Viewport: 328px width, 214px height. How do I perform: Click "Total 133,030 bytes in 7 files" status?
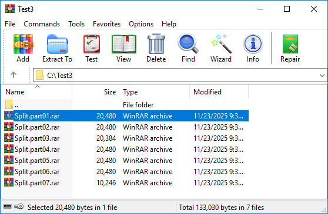coord(222,208)
